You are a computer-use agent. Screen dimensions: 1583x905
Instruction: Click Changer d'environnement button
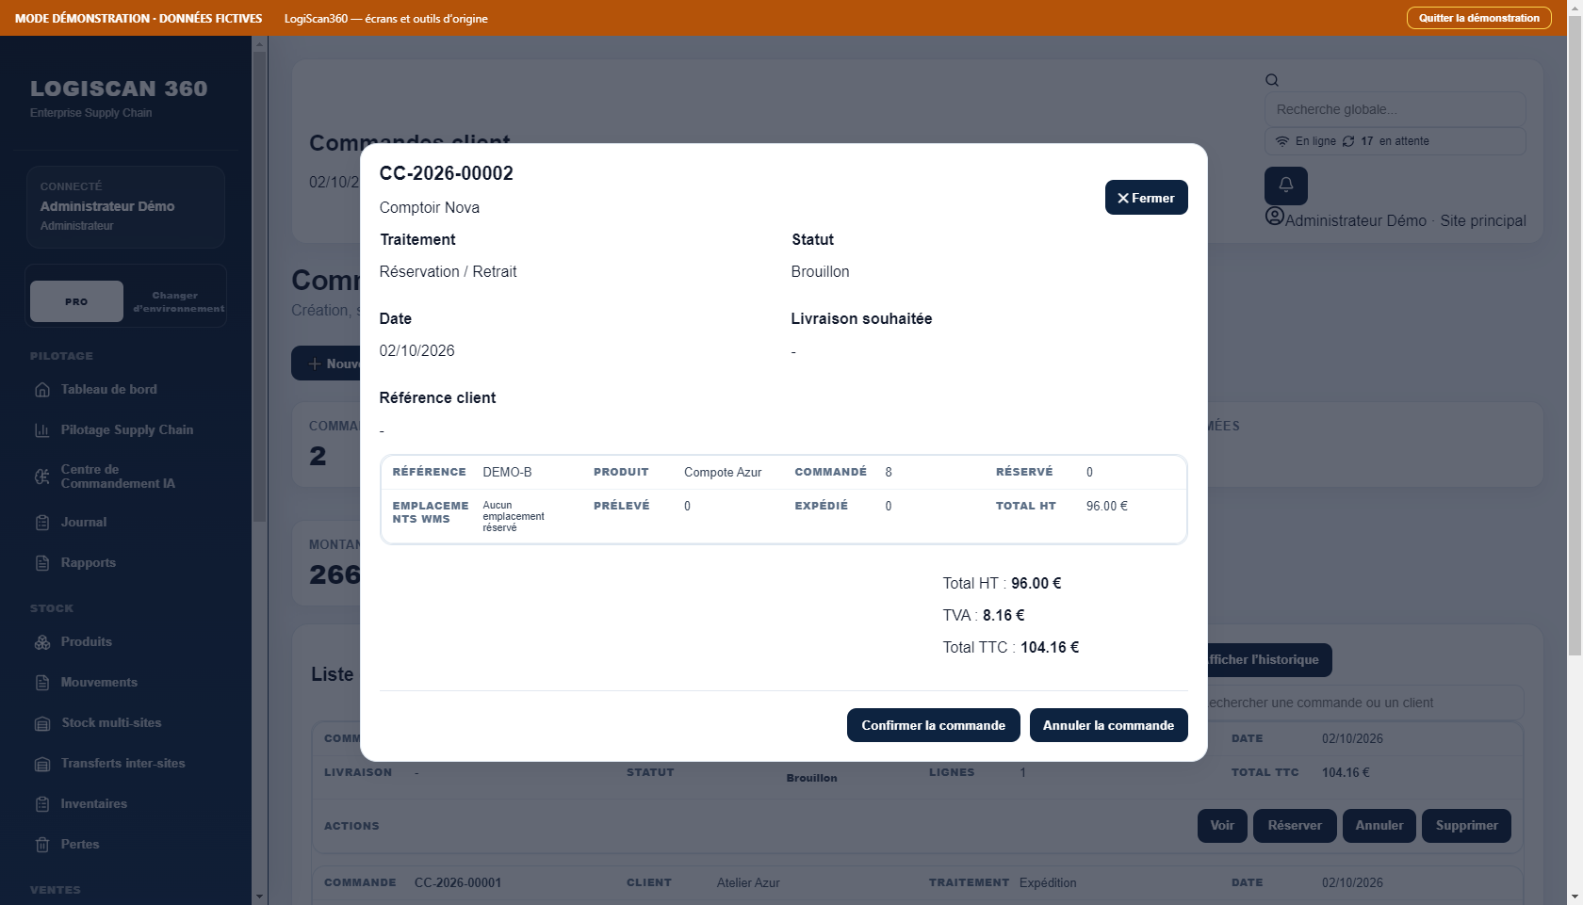click(x=178, y=301)
